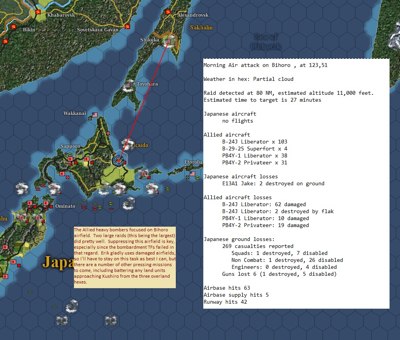Select the Toyohara map label
Viewport: 400px width, 340px height.
coord(147,84)
